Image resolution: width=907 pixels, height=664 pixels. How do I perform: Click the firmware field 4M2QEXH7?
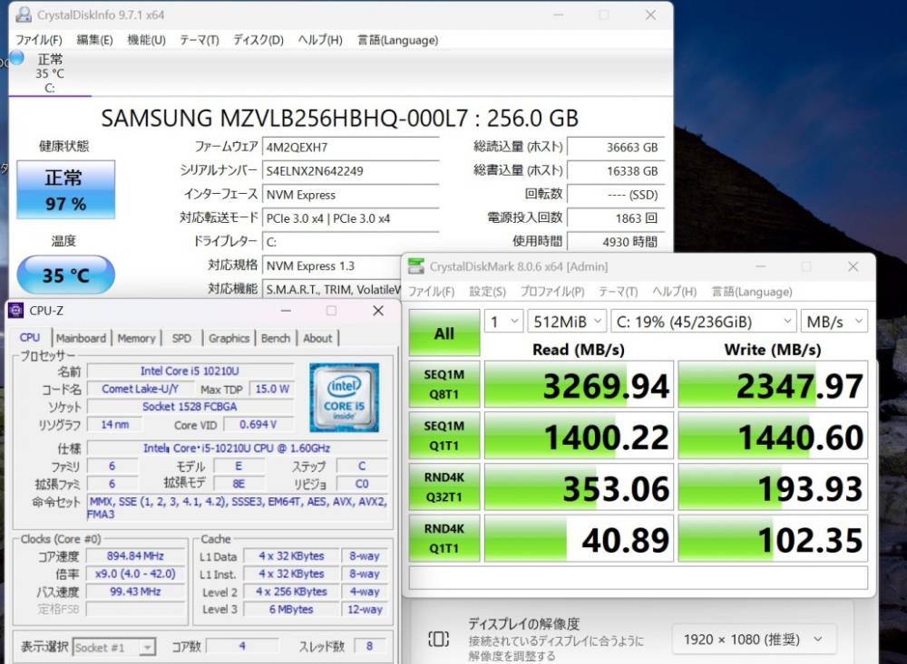tap(350, 148)
